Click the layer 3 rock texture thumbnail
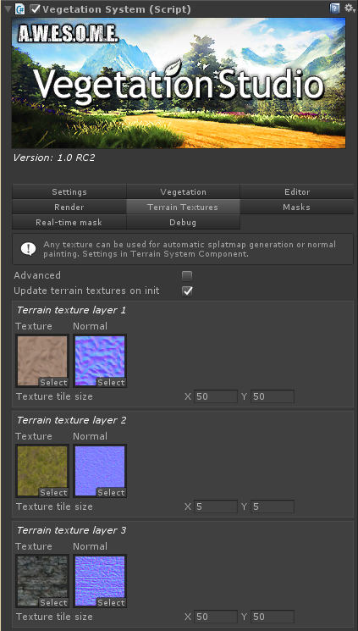 [41, 581]
